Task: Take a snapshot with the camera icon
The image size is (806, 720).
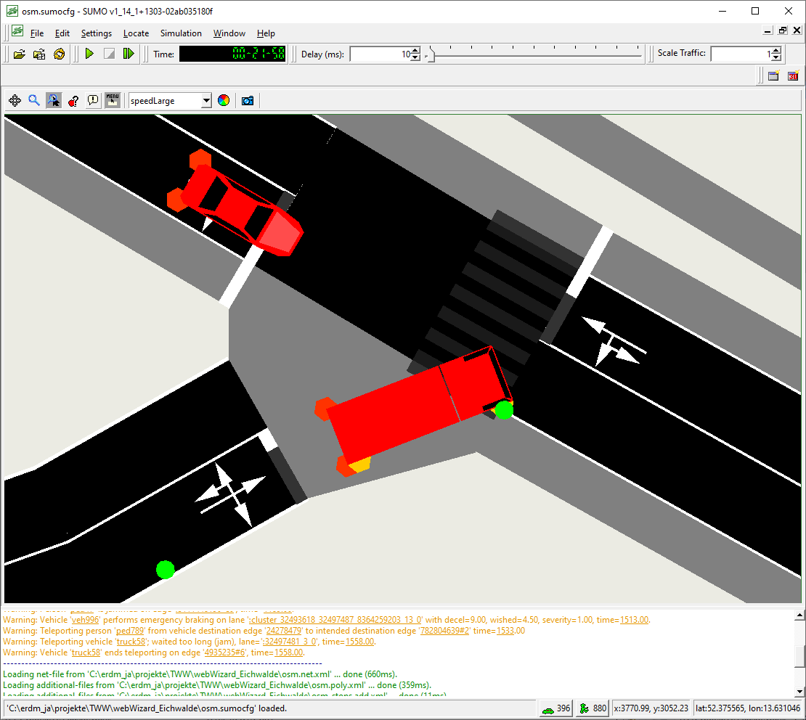Action: (247, 100)
